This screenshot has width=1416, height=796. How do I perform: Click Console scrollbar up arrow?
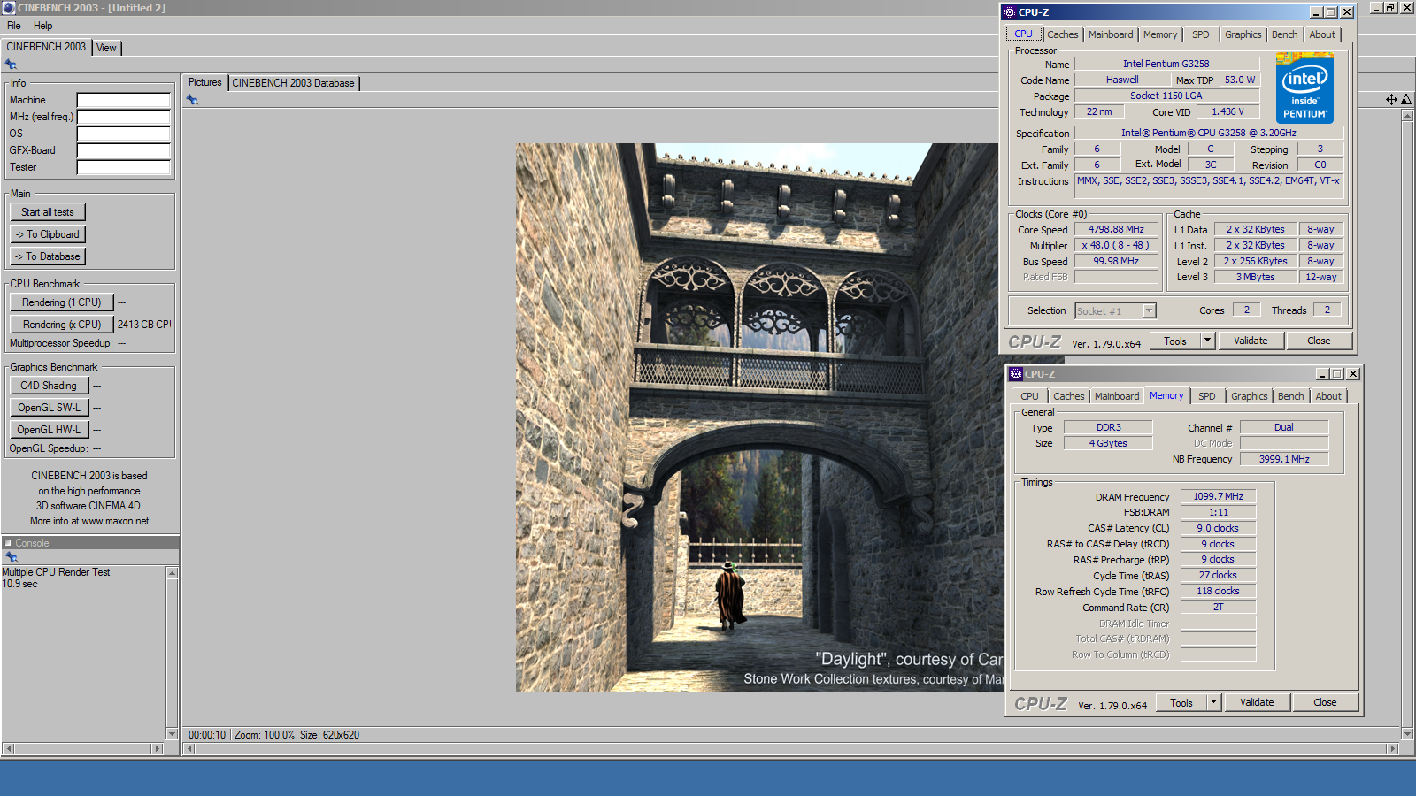[x=172, y=573]
